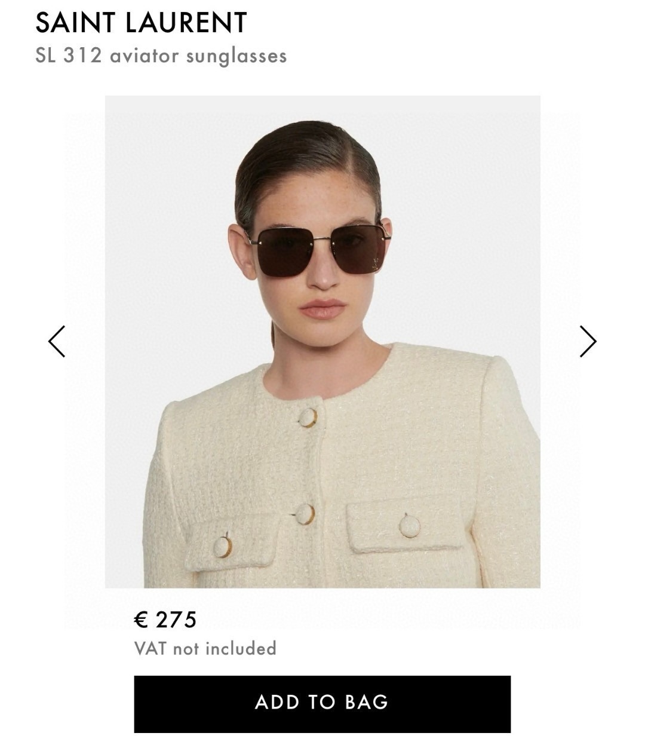The height and width of the screenshot is (742, 645).
Task: Click the button on right pocket flap
Action: pyautogui.click(x=410, y=526)
